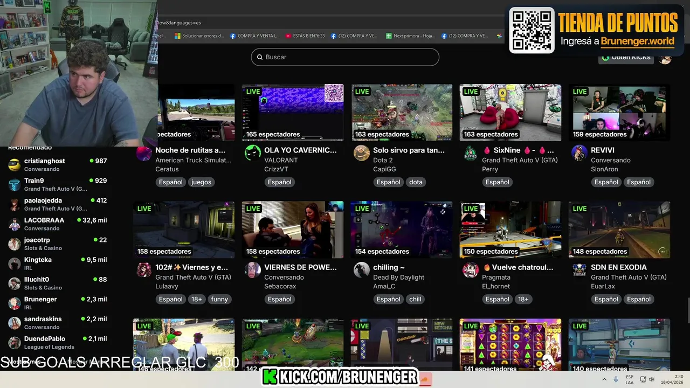The height and width of the screenshot is (388, 690).
Task: Open CapiGG's Dota 2 stream thumbnail
Action: [x=402, y=113]
